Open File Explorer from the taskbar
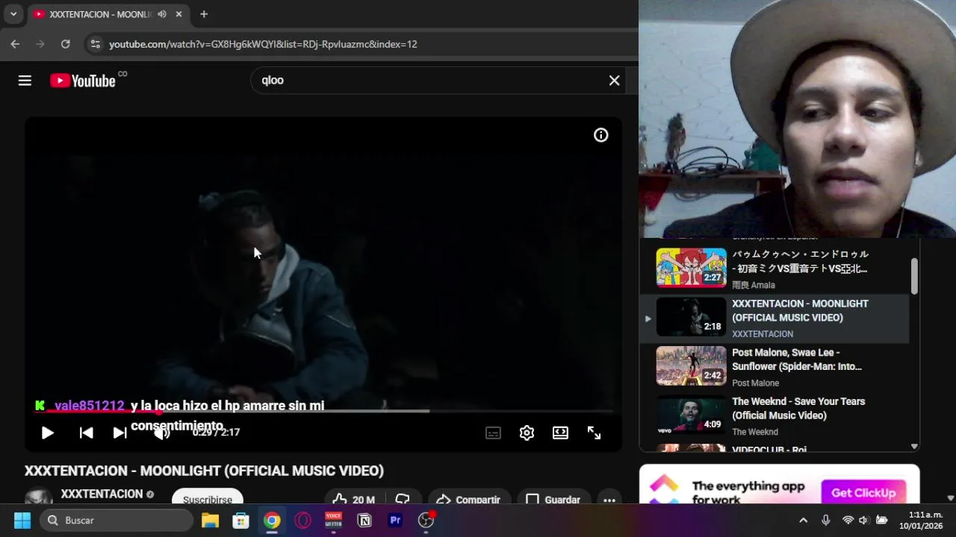Viewport: 956px width, 537px height. (210, 521)
